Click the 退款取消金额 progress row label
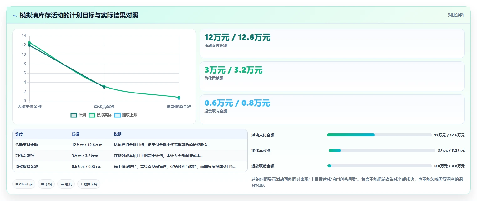 click(263, 166)
